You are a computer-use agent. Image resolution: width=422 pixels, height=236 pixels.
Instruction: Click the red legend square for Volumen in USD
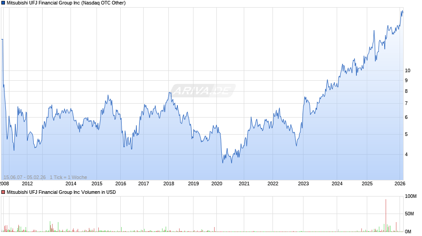tap(3, 192)
